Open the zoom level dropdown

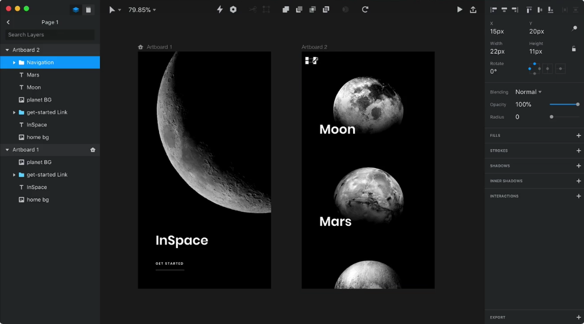(142, 10)
